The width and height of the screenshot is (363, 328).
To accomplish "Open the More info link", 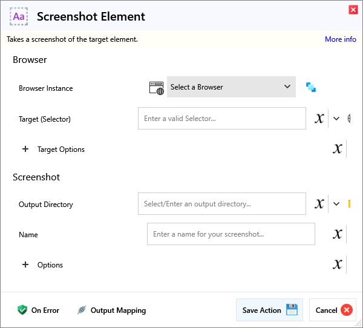I will pos(340,39).
